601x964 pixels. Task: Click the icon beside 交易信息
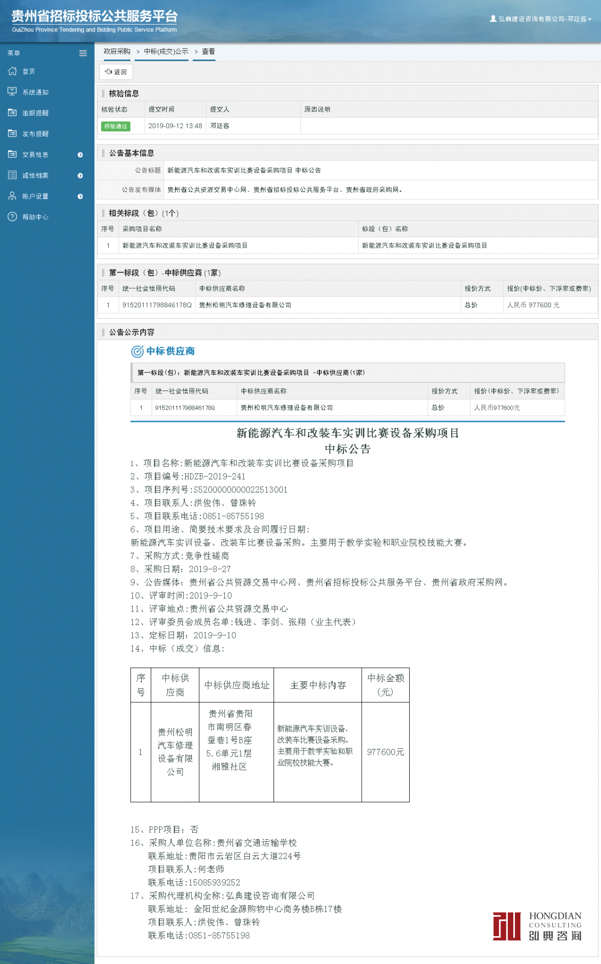[13, 154]
